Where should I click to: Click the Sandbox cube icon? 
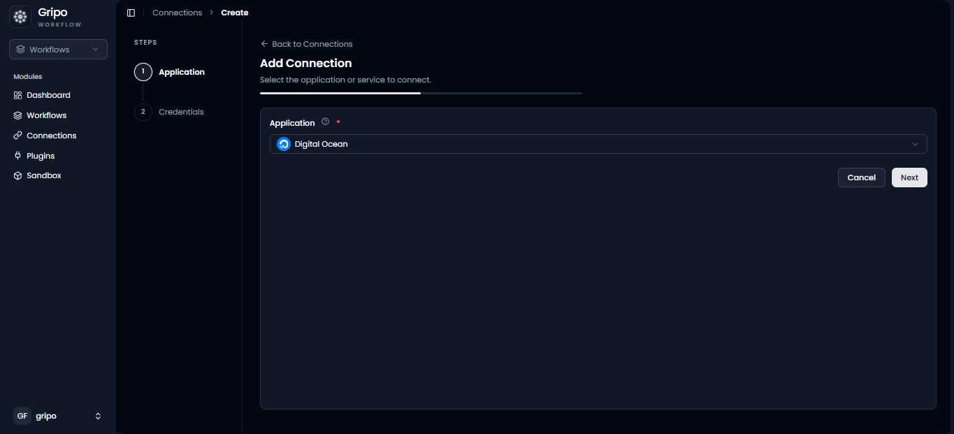tap(18, 175)
